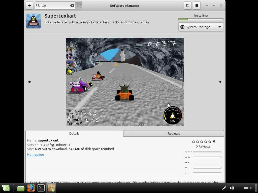The height and width of the screenshot is (193, 258).
Task: Maximize the Software Manager window
Action: (214, 6)
